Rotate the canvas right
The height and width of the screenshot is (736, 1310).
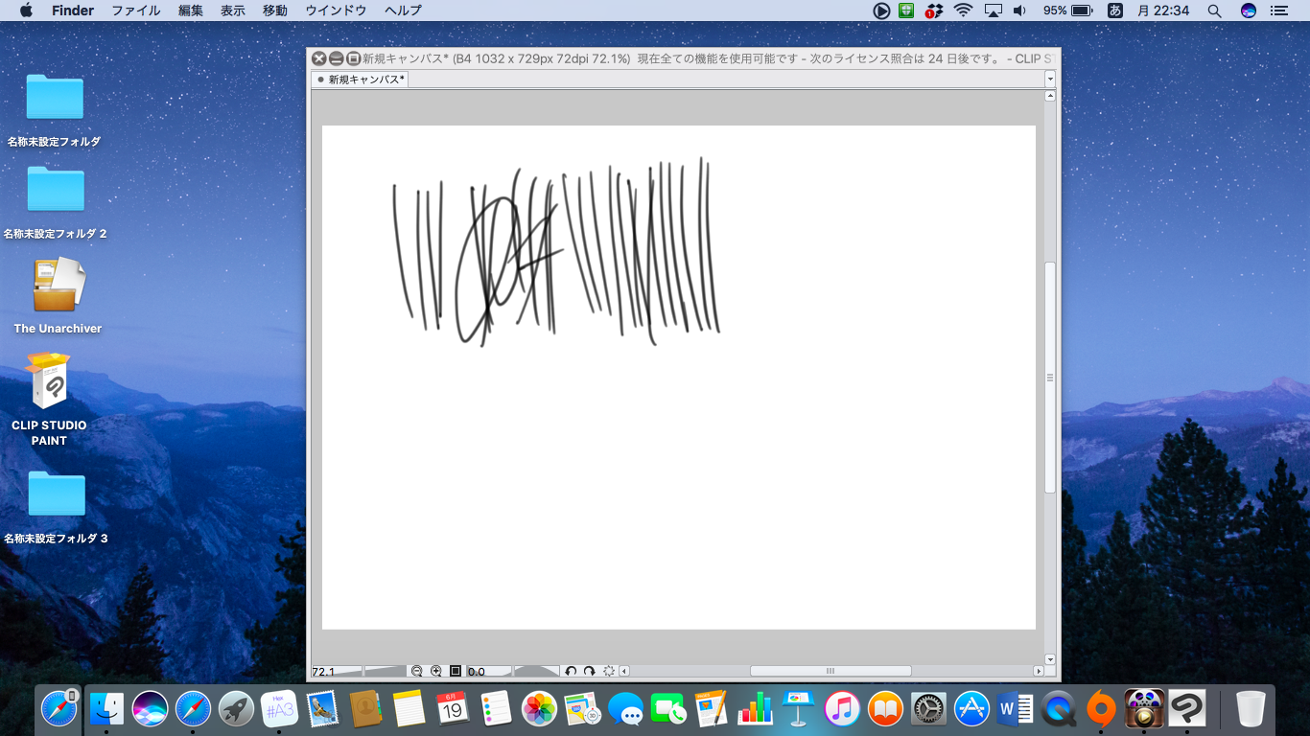tap(590, 671)
